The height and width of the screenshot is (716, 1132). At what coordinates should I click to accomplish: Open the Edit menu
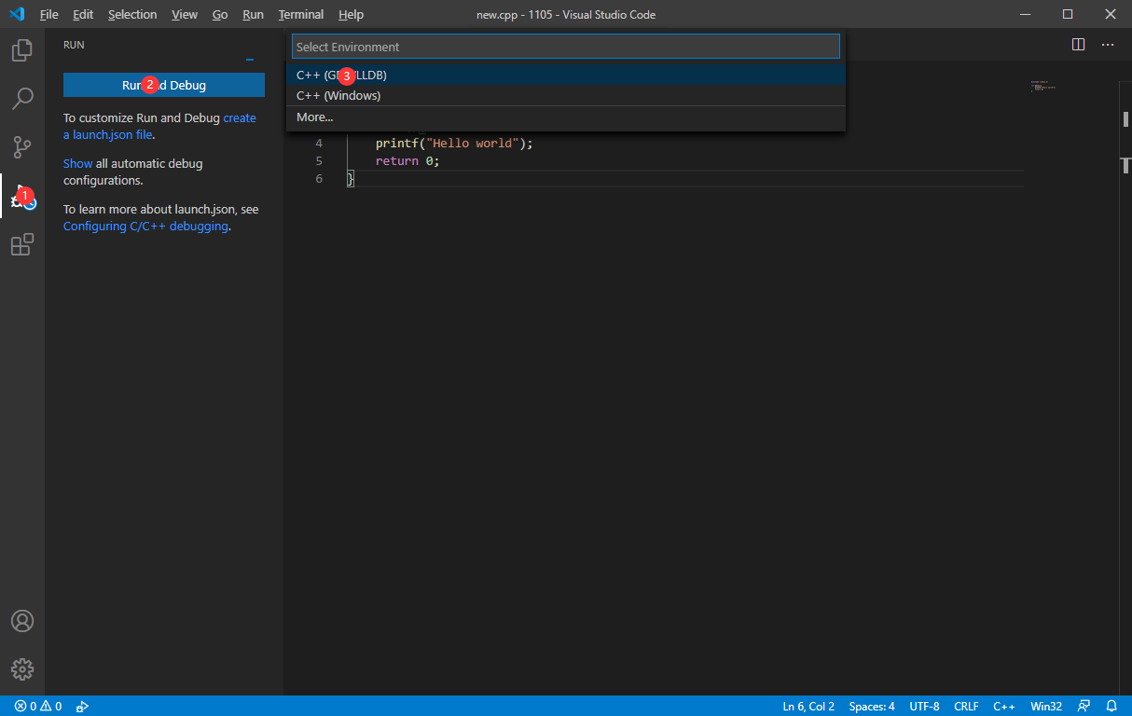click(x=83, y=14)
